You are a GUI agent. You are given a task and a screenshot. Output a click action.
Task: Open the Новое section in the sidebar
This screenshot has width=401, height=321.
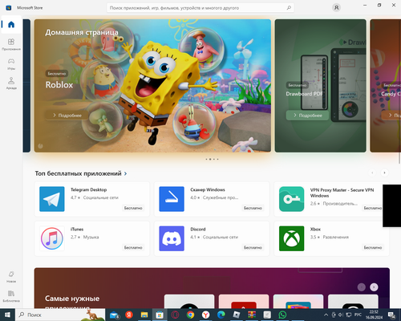coord(11,277)
